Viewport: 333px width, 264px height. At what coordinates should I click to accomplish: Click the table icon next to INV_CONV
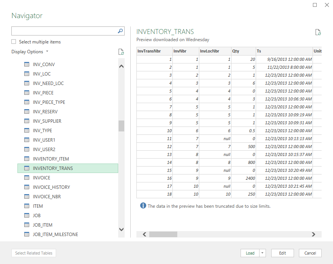tap(27, 65)
